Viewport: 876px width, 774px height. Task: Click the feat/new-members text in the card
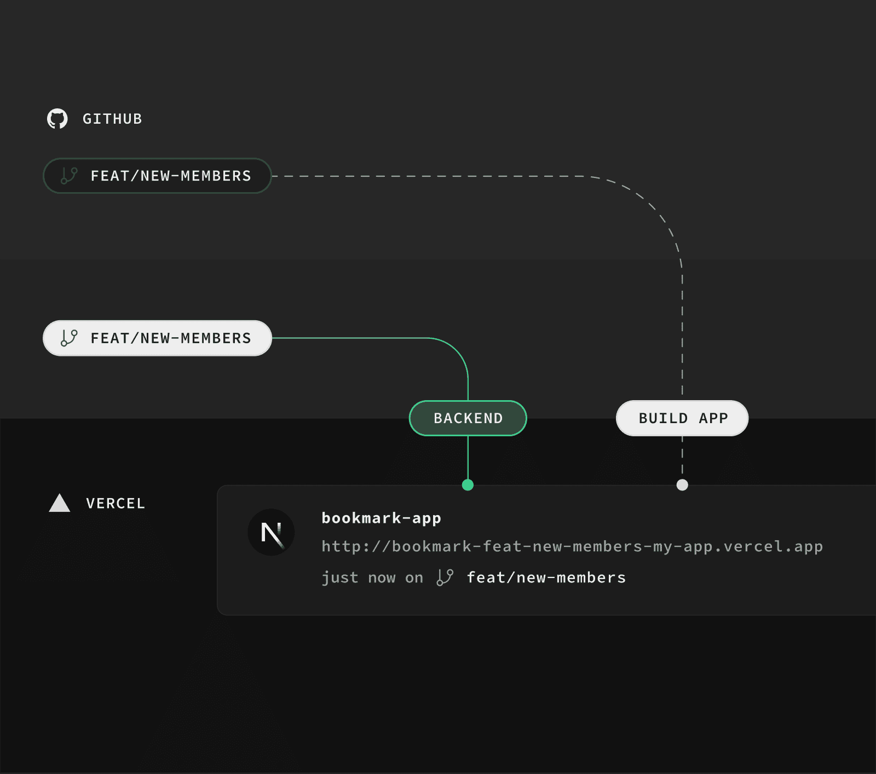545,576
